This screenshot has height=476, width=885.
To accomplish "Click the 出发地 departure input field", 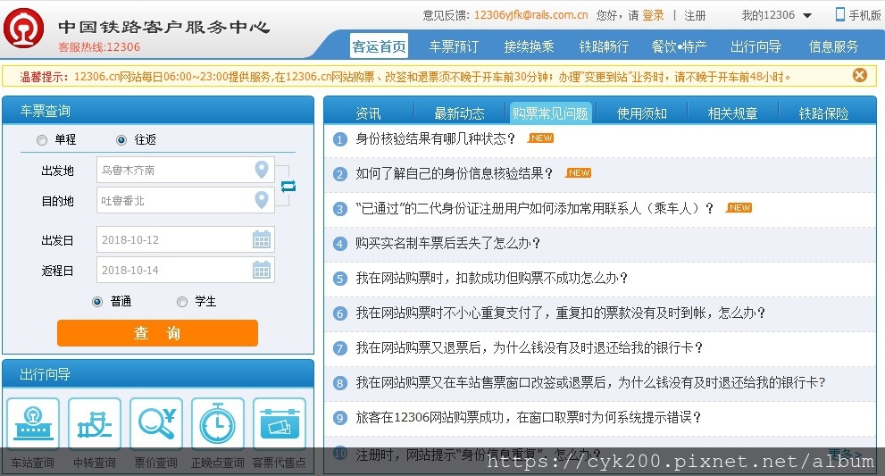I will pos(185,170).
